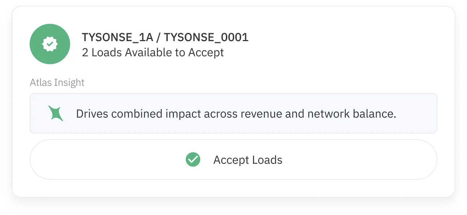Click the Atlas Insight section label
The image size is (467, 215).
coord(57,82)
